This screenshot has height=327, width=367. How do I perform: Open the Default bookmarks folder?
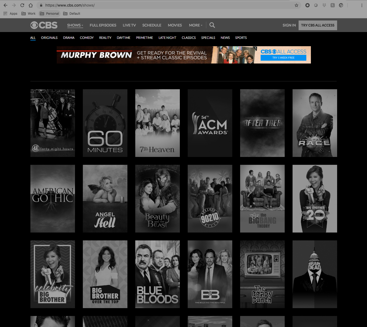72,14
